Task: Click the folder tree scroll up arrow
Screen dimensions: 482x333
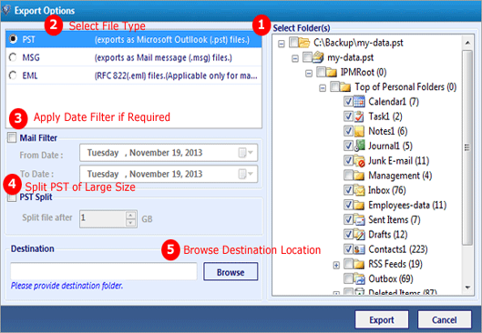Action: [467, 43]
